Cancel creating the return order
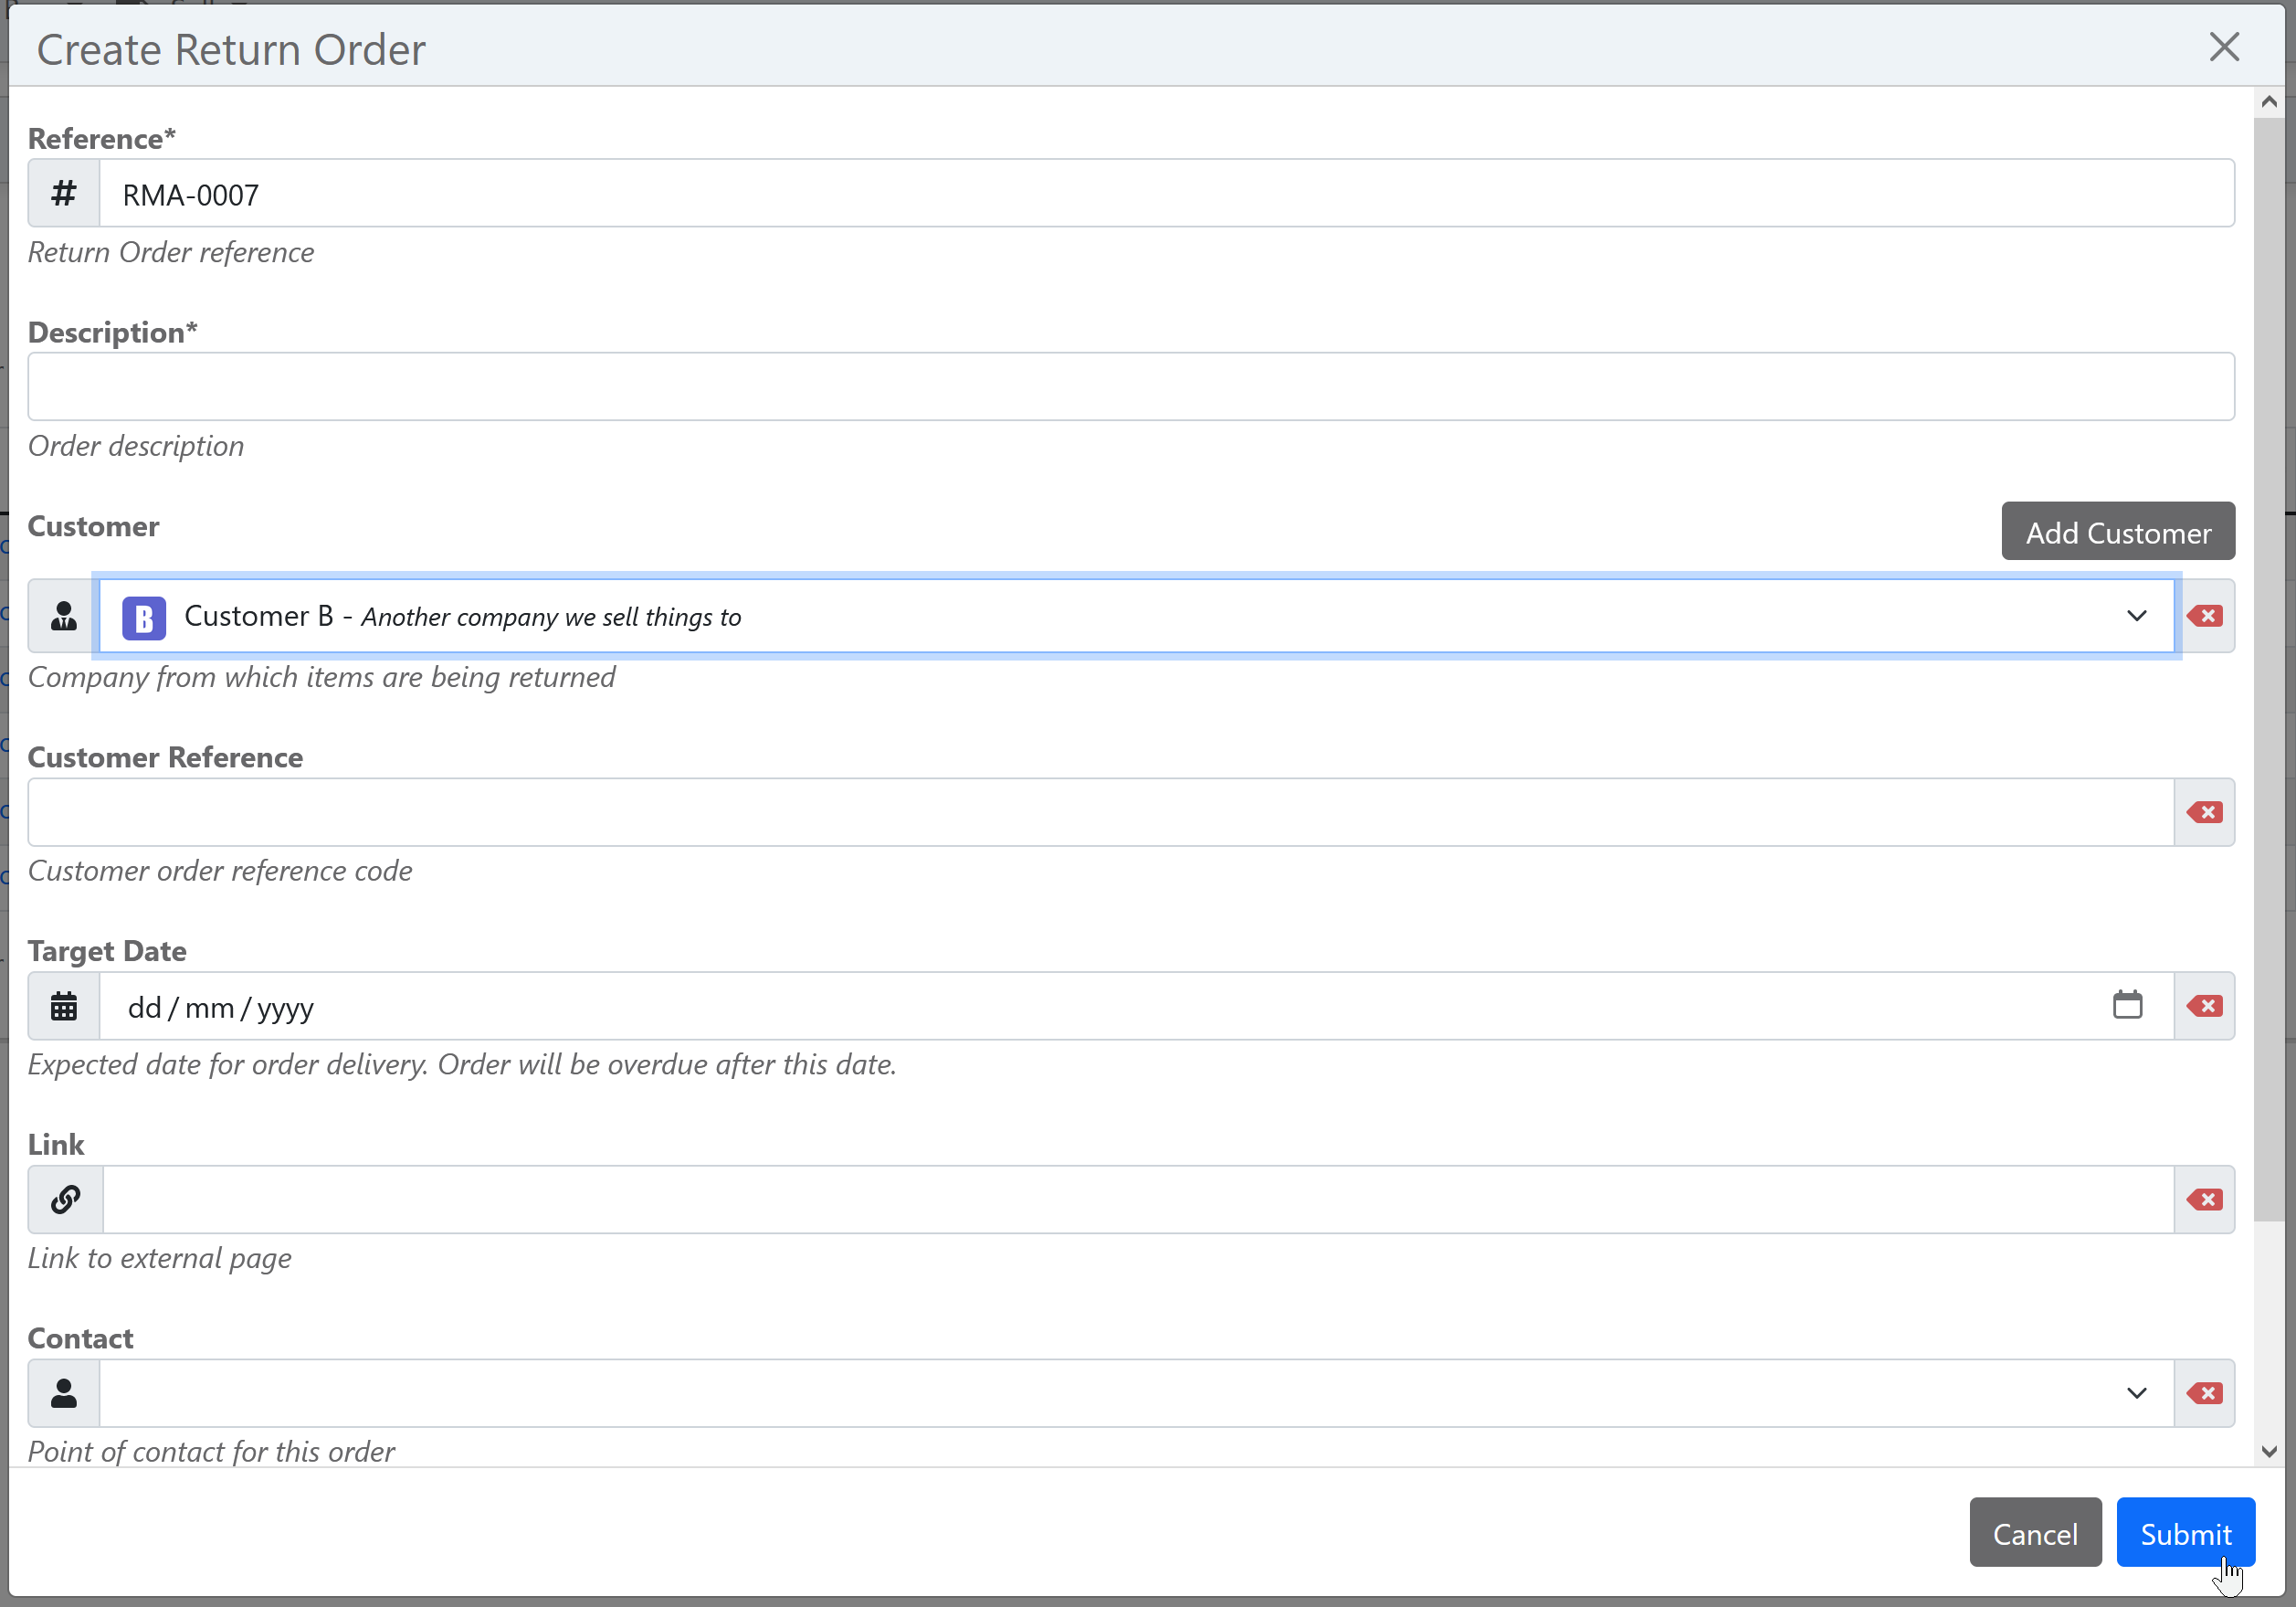Screen dimensions: 2296x1607 [2035, 1532]
